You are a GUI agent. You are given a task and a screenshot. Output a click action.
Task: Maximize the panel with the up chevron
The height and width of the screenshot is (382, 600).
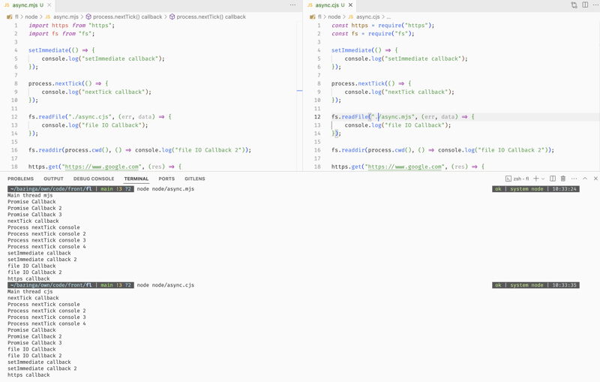click(x=585, y=179)
